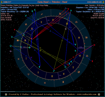This screenshot has width=105, height=97.
Task: Select the Virgo sign glyph on outer ring
Action: 86,38
